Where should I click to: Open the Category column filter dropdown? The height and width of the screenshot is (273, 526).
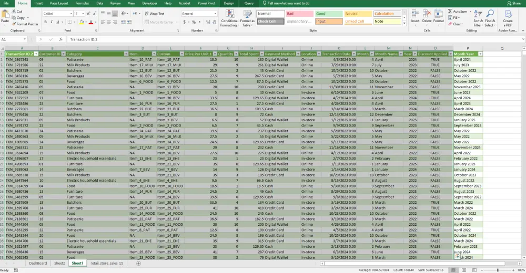pyautogui.click(x=126, y=54)
